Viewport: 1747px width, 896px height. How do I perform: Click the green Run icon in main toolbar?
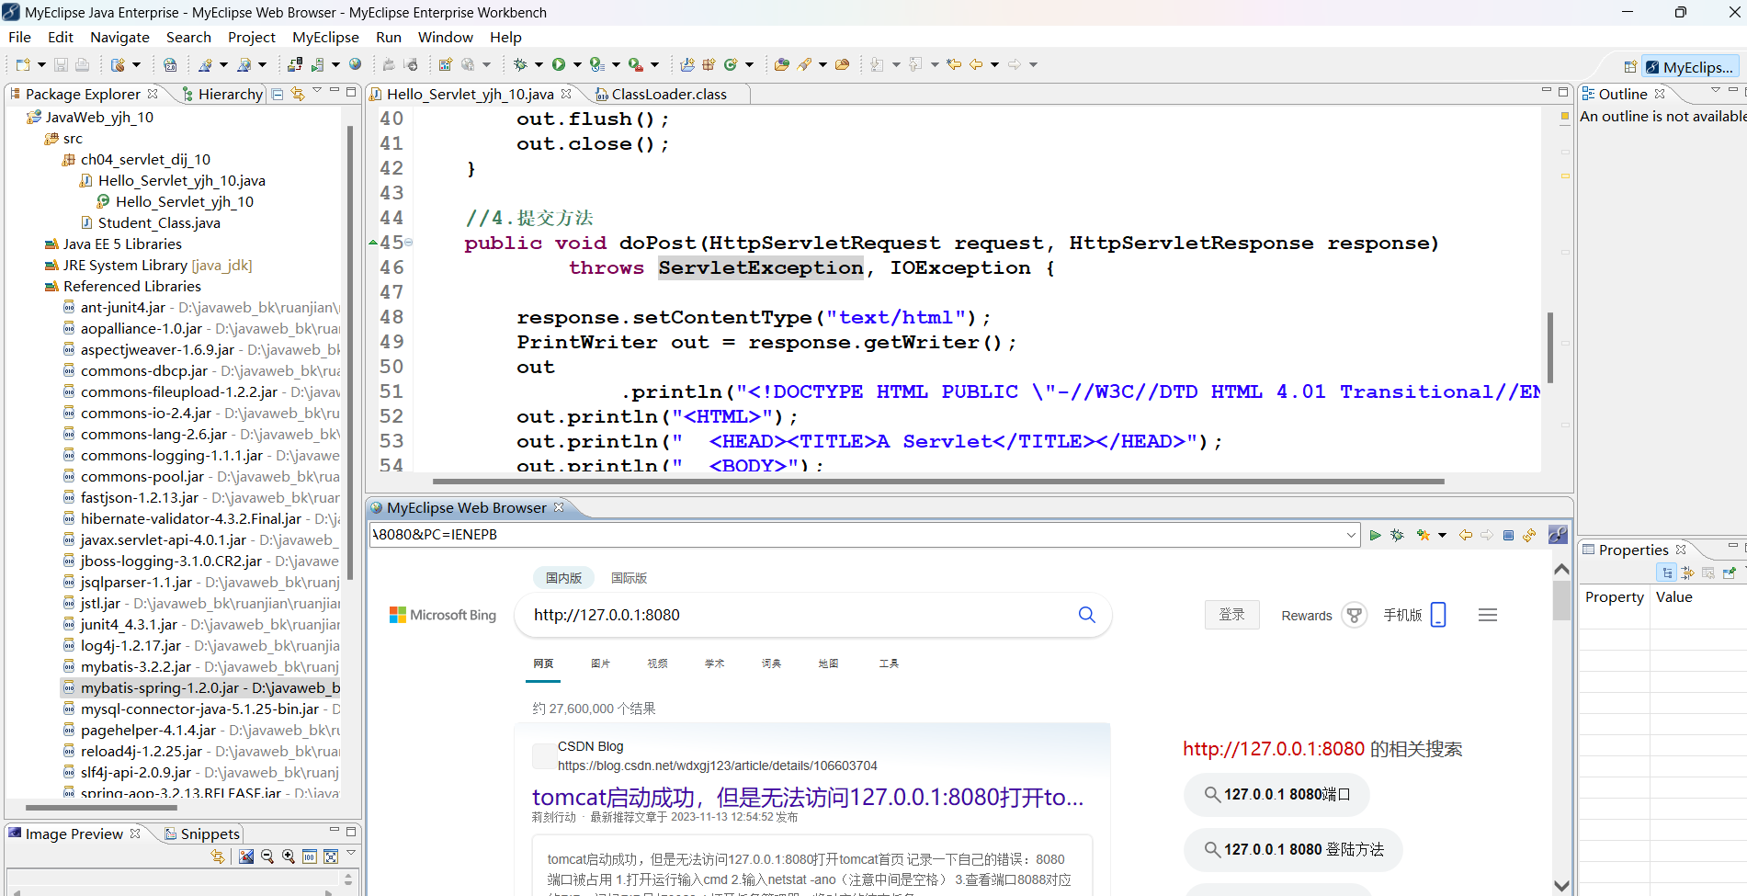click(558, 64)
